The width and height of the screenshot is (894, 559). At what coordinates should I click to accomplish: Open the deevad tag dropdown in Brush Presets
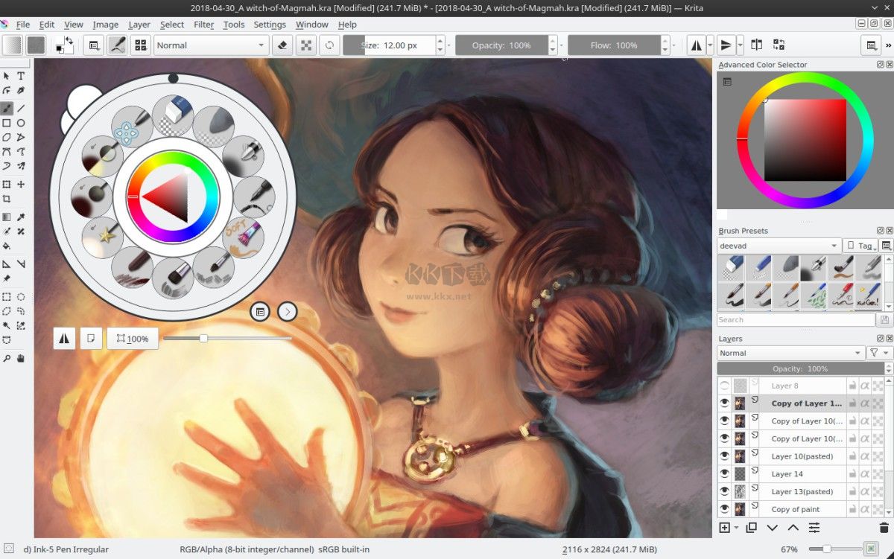coord(779,245)
